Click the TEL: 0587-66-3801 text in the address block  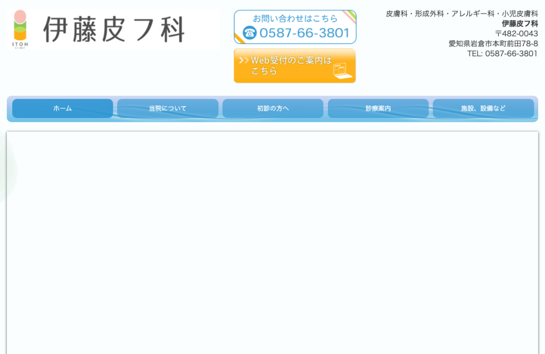(x=502, y=54)
